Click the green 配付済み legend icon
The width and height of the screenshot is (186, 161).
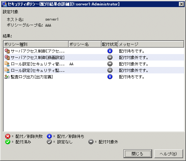8,142
